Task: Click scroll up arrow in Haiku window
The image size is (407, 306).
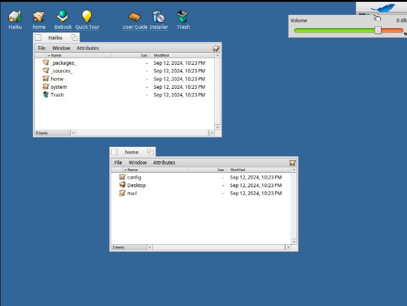Action: (217, 55)
